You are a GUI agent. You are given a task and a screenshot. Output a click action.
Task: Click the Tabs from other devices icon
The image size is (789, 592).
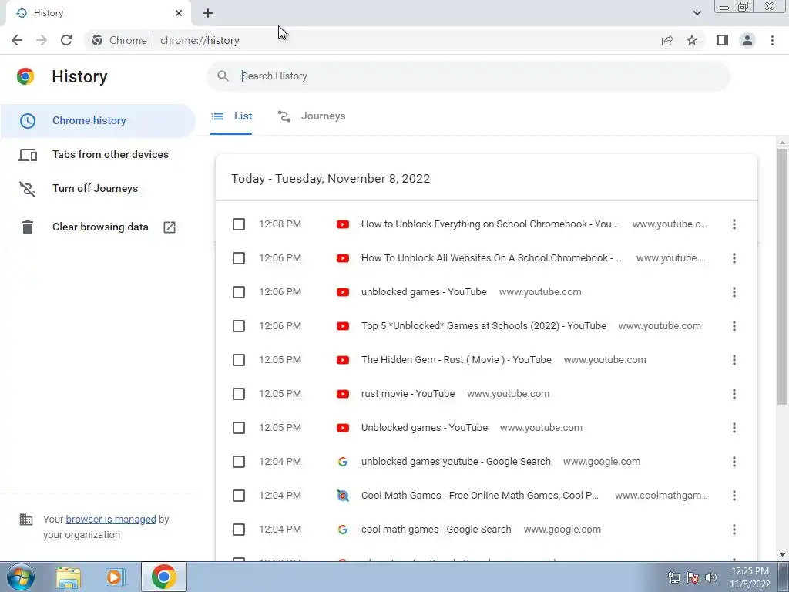[28, 154]
